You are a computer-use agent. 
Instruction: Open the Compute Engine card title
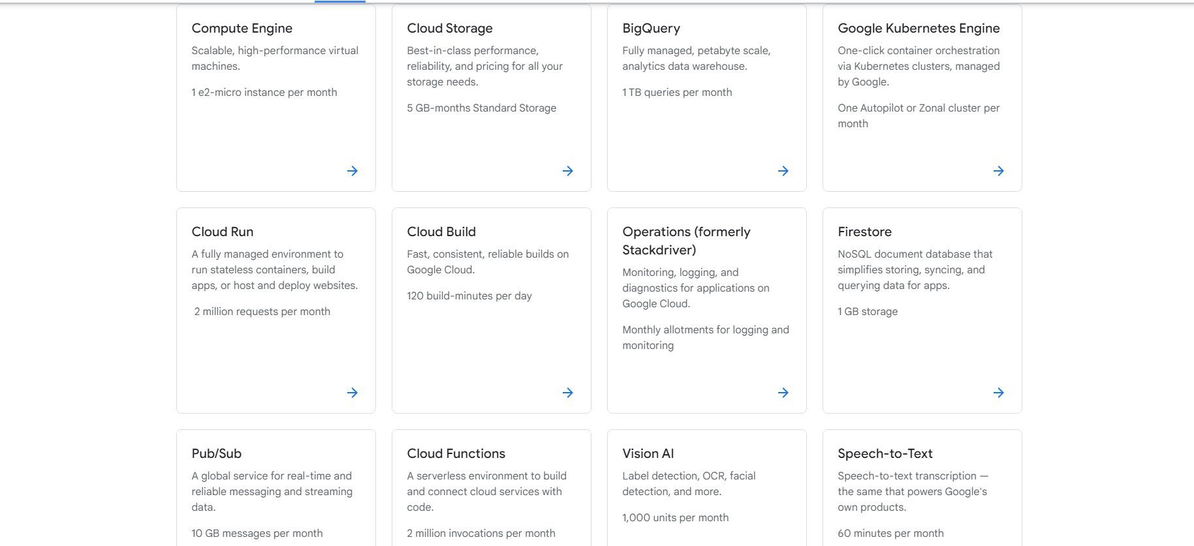(242, 28)
